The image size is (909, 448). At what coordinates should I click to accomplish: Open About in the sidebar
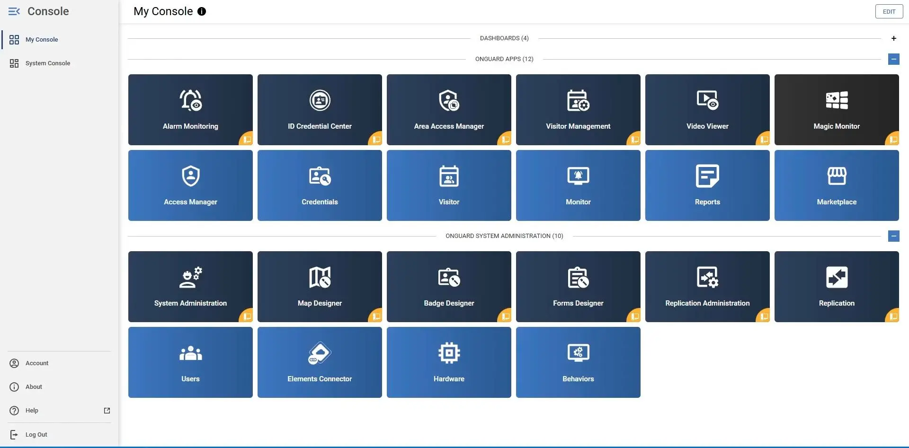pyautogui.click(x=59, y=387)
